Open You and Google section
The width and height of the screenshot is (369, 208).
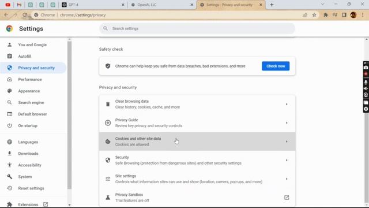[x=33, y=45]
